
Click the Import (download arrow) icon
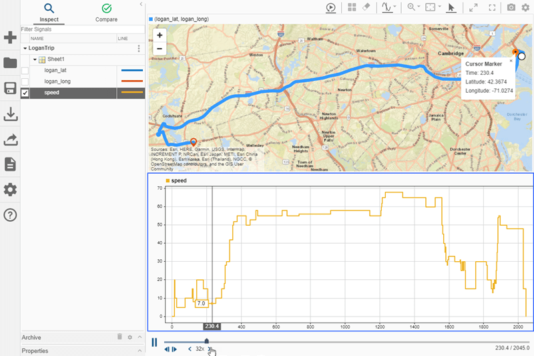point(10,114)
